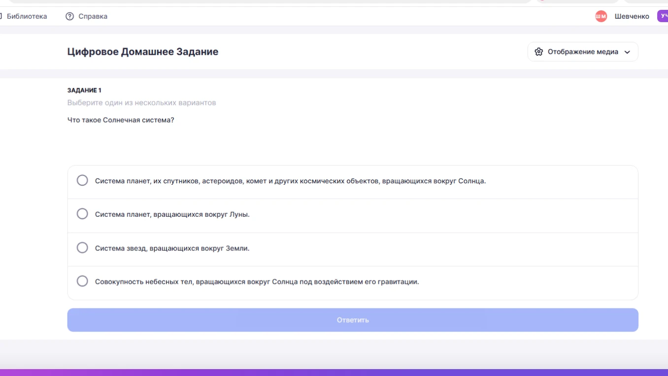
Task: Click the question text Что такое Солнечная система?
Action: [121, 120]
